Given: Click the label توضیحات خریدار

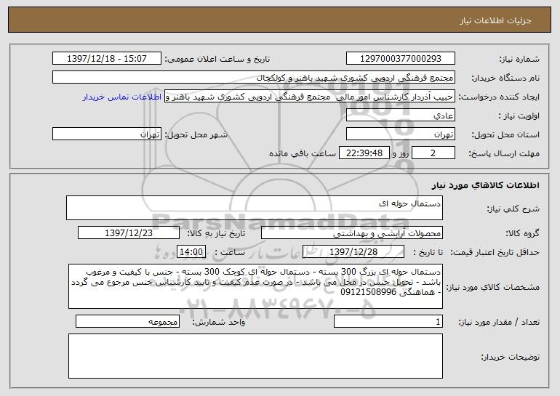Looking at the screenshot, I should tap(511, 357).
